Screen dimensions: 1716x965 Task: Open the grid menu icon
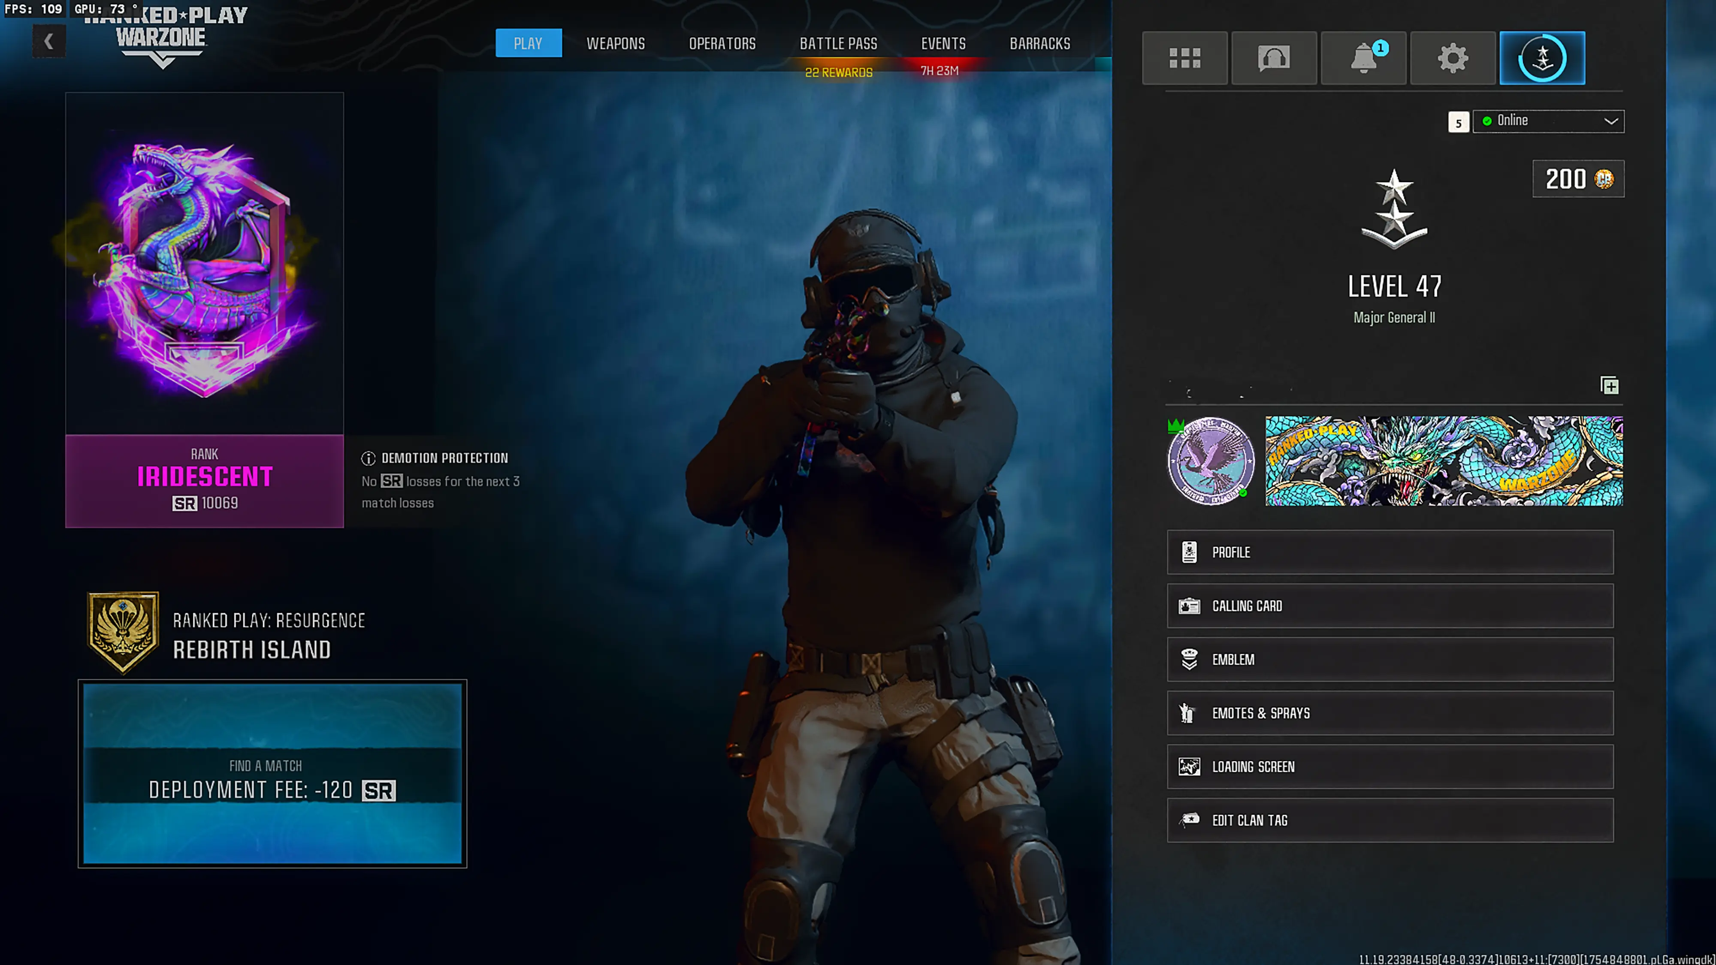[x=1184, y=58]
